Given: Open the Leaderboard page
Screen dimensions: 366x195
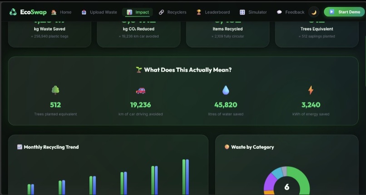Looking at the screenshot, I should pyautogui.click(x=213, y=12).
